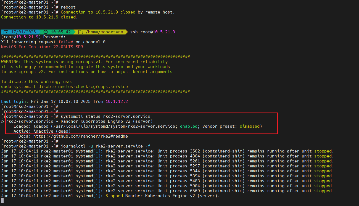Image resolution: width=359 pixels, height=206 pixels.
Task: Click 'X11 forwarding request failed on channel 0'
Action: 53,42
